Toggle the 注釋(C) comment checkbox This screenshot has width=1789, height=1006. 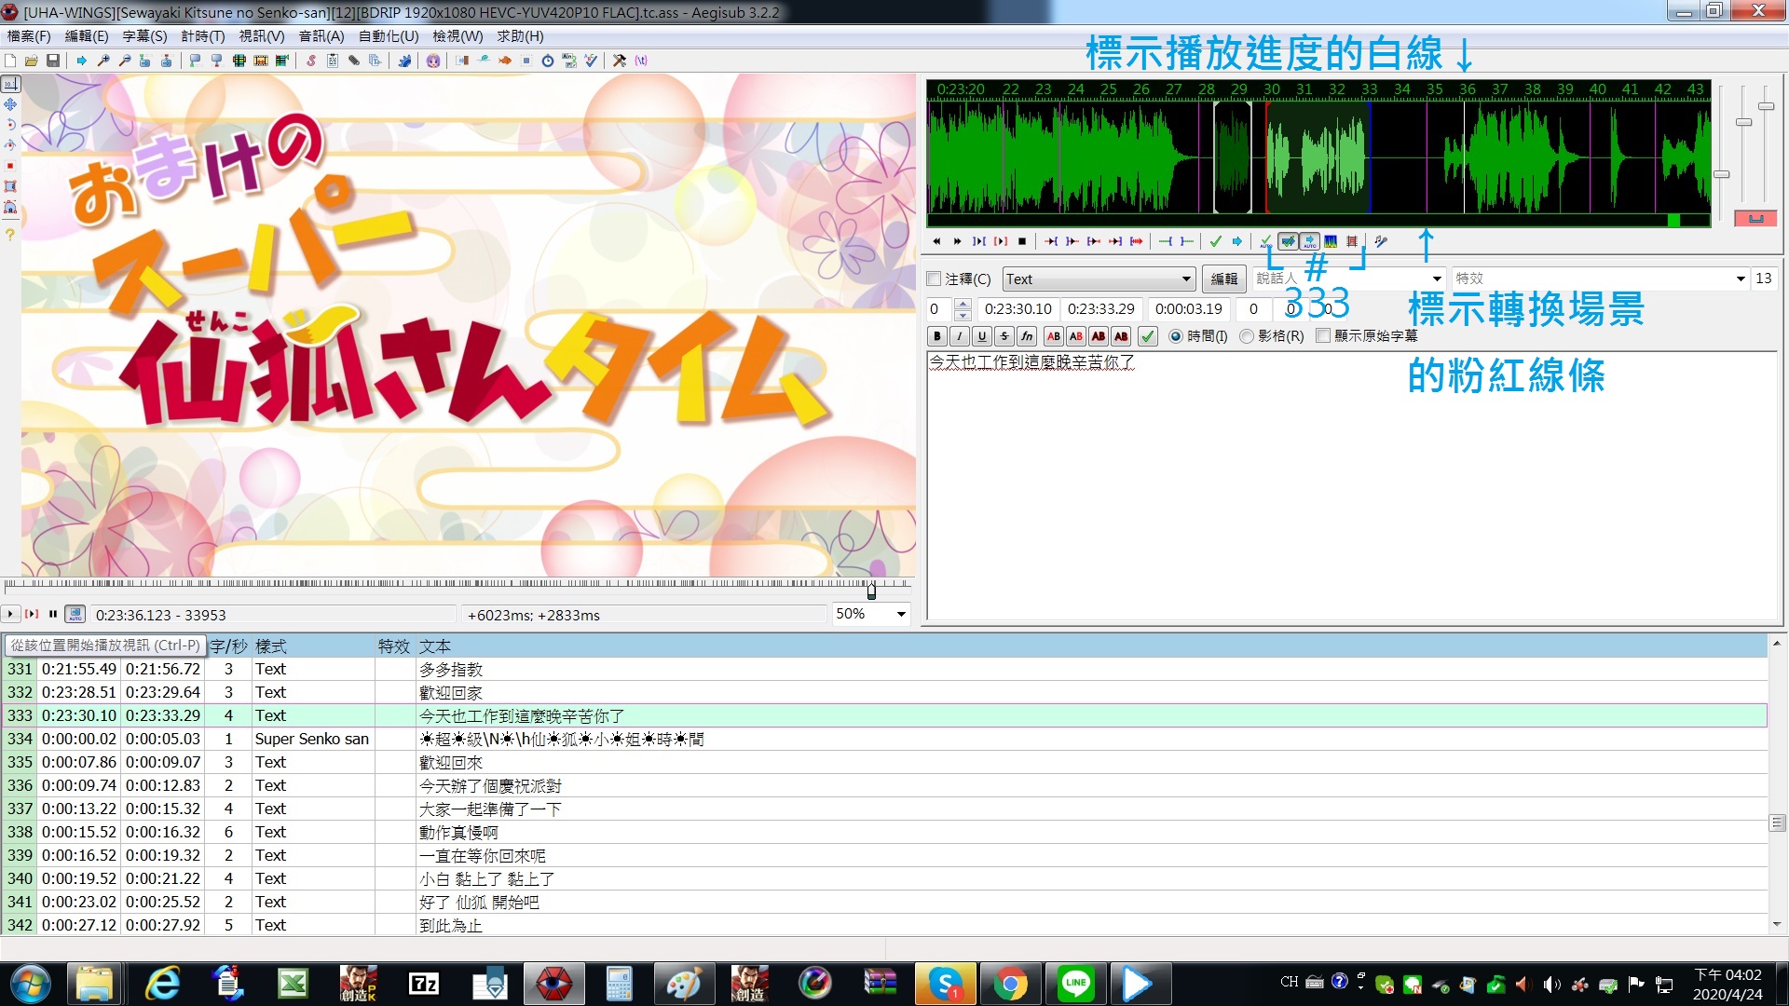[x=934, y=279]
